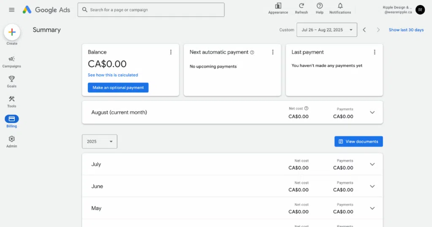Screen dimensions: 432x227
Task: Focus the search for page or campaign field
Action: (x=151, y=10)
